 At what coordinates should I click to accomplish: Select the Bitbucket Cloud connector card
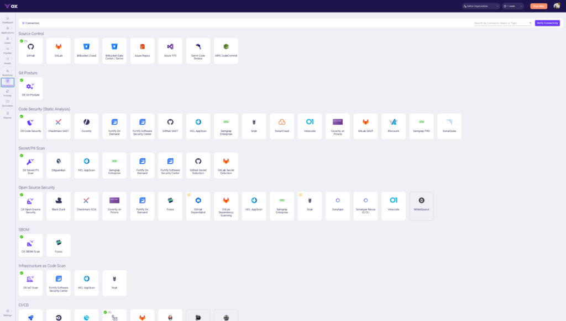pyautogui.click(x=86, y=51)
